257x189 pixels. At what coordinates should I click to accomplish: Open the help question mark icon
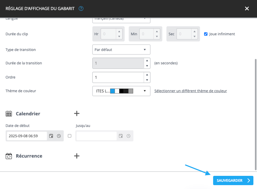[x=81, y=8]
